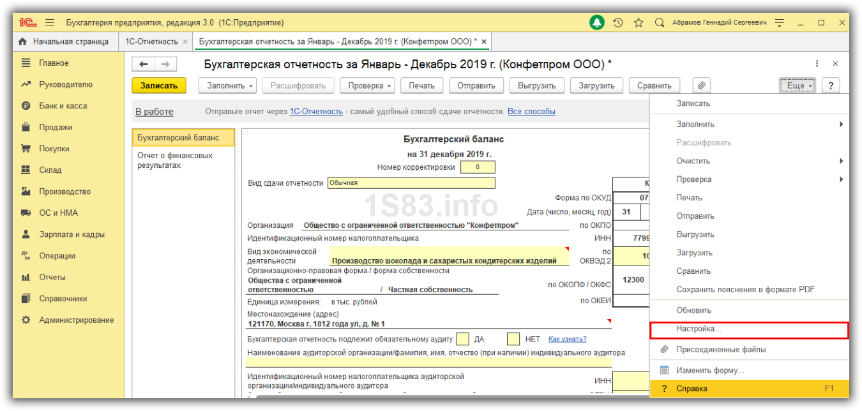Viewport: 862px width, 411px height.
Task: Select Настройка... from the menu
Action: click(x=699, y=329)
